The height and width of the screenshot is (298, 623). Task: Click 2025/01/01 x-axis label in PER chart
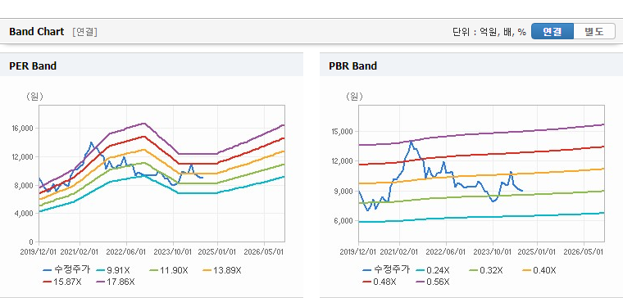tap(217, 252)
